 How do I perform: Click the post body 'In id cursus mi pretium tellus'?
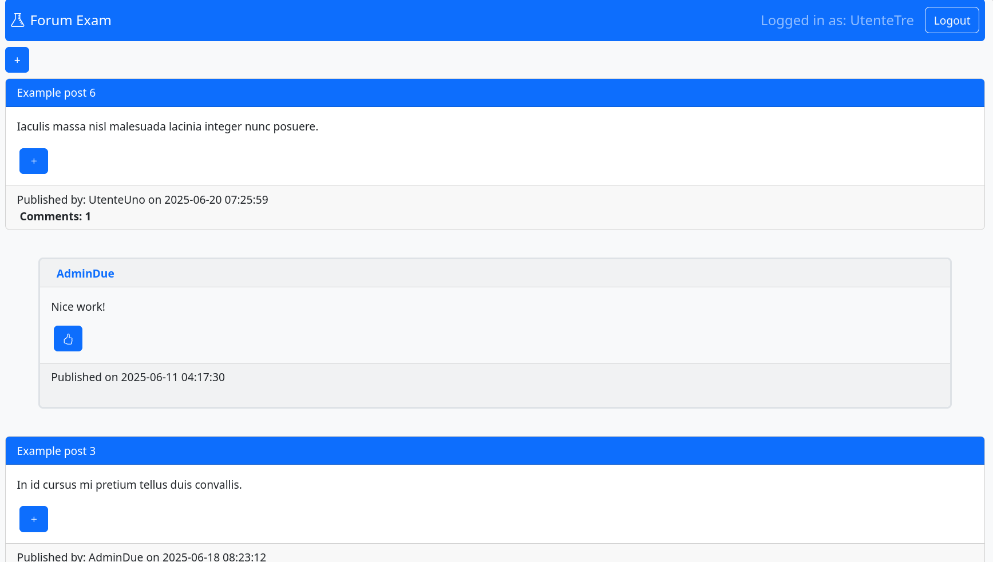(x=129, y=485)
